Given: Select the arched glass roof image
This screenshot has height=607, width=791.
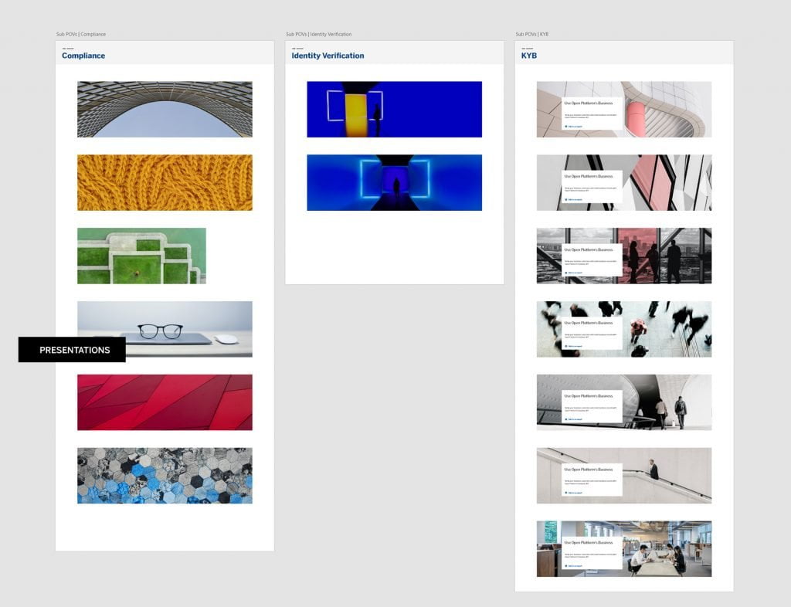Looking at the screenshot, I should pos(165,109).
